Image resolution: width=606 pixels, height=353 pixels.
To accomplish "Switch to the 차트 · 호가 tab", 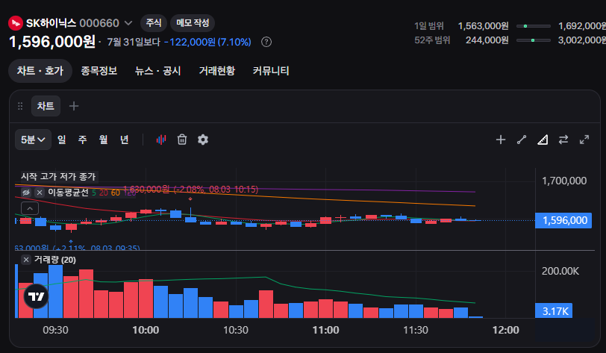I will pyautogui.click(x=40, y=71).
